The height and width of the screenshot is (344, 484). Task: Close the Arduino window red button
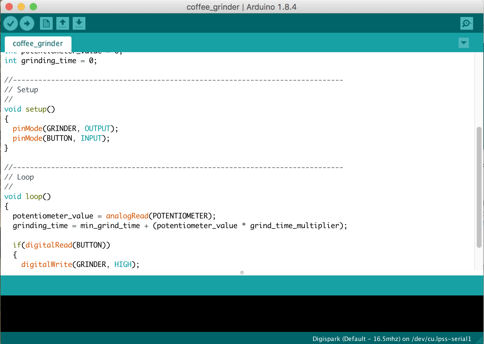[x=9, y=7]
